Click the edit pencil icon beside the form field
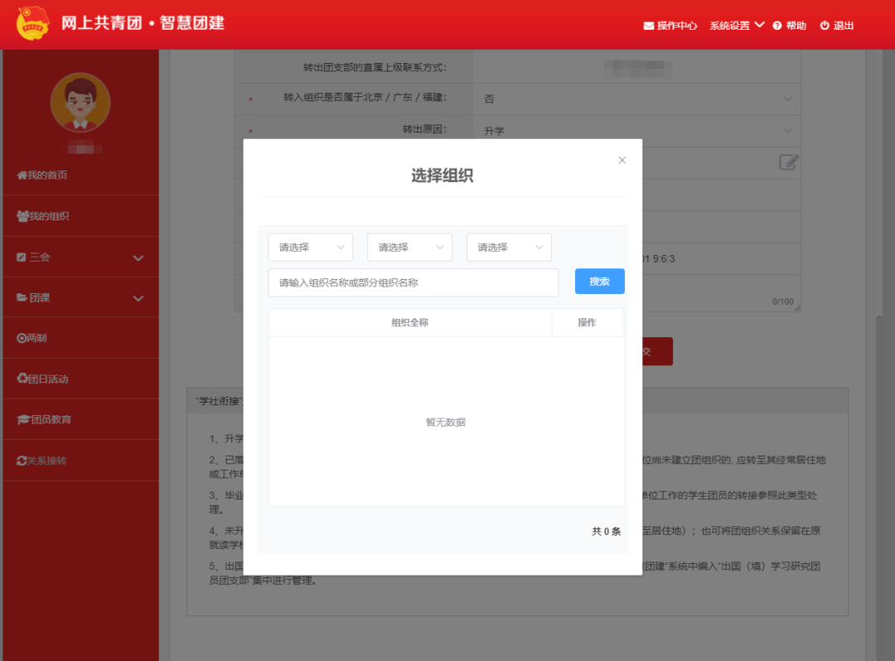 tap(788, 163)
